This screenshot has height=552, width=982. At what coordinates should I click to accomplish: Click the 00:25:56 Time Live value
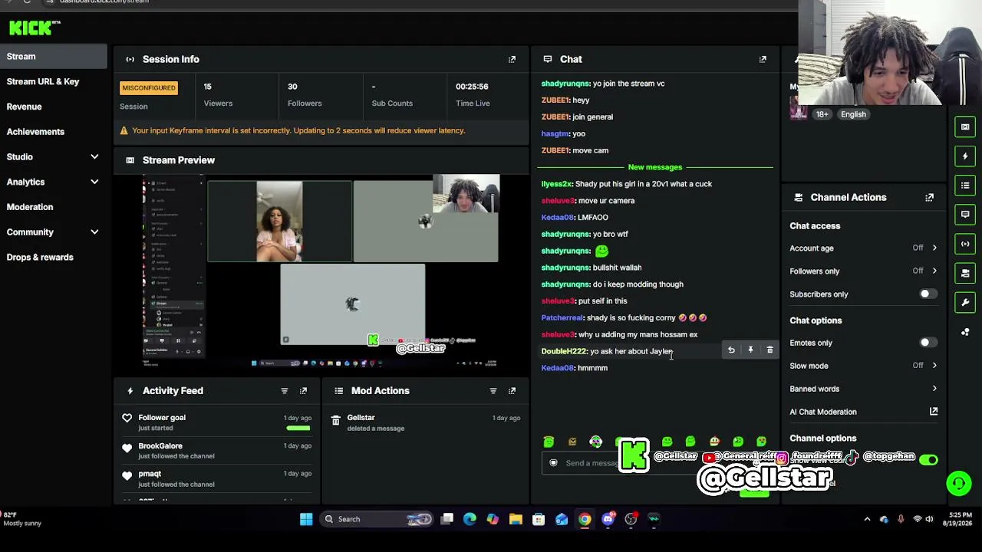(x=472, y=87)
